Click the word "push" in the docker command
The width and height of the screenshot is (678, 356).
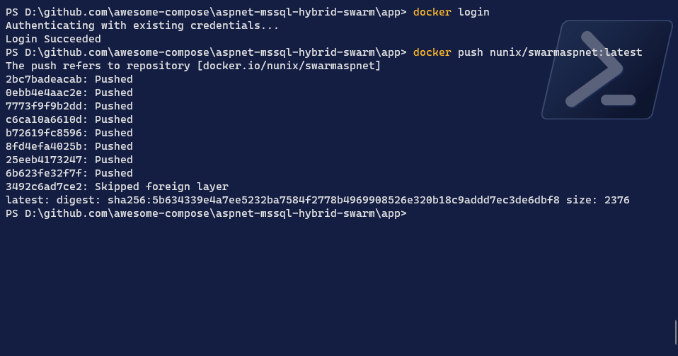(x=470, y=52)
